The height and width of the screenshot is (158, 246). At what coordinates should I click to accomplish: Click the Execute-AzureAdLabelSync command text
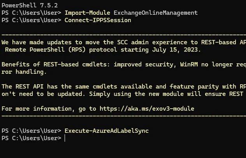click(107, 131)
